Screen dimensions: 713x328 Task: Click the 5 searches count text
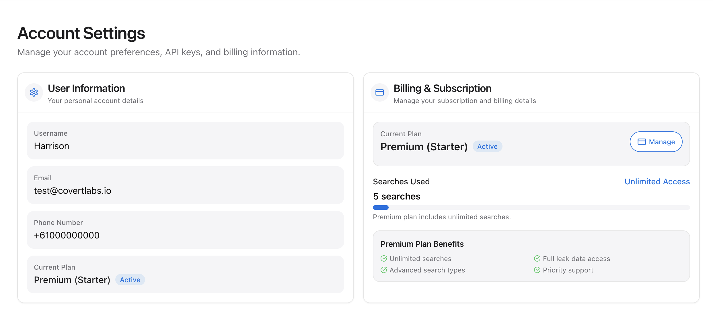[x=396, y=196]
